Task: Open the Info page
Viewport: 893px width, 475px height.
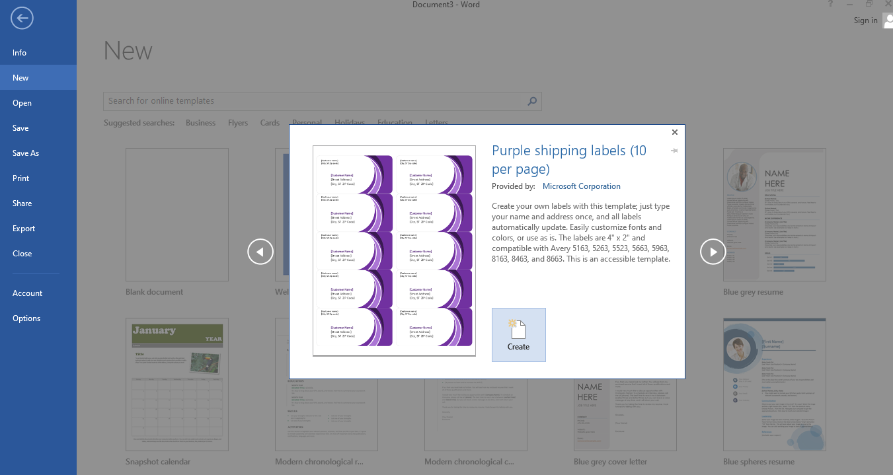Action: pos(38,53)
